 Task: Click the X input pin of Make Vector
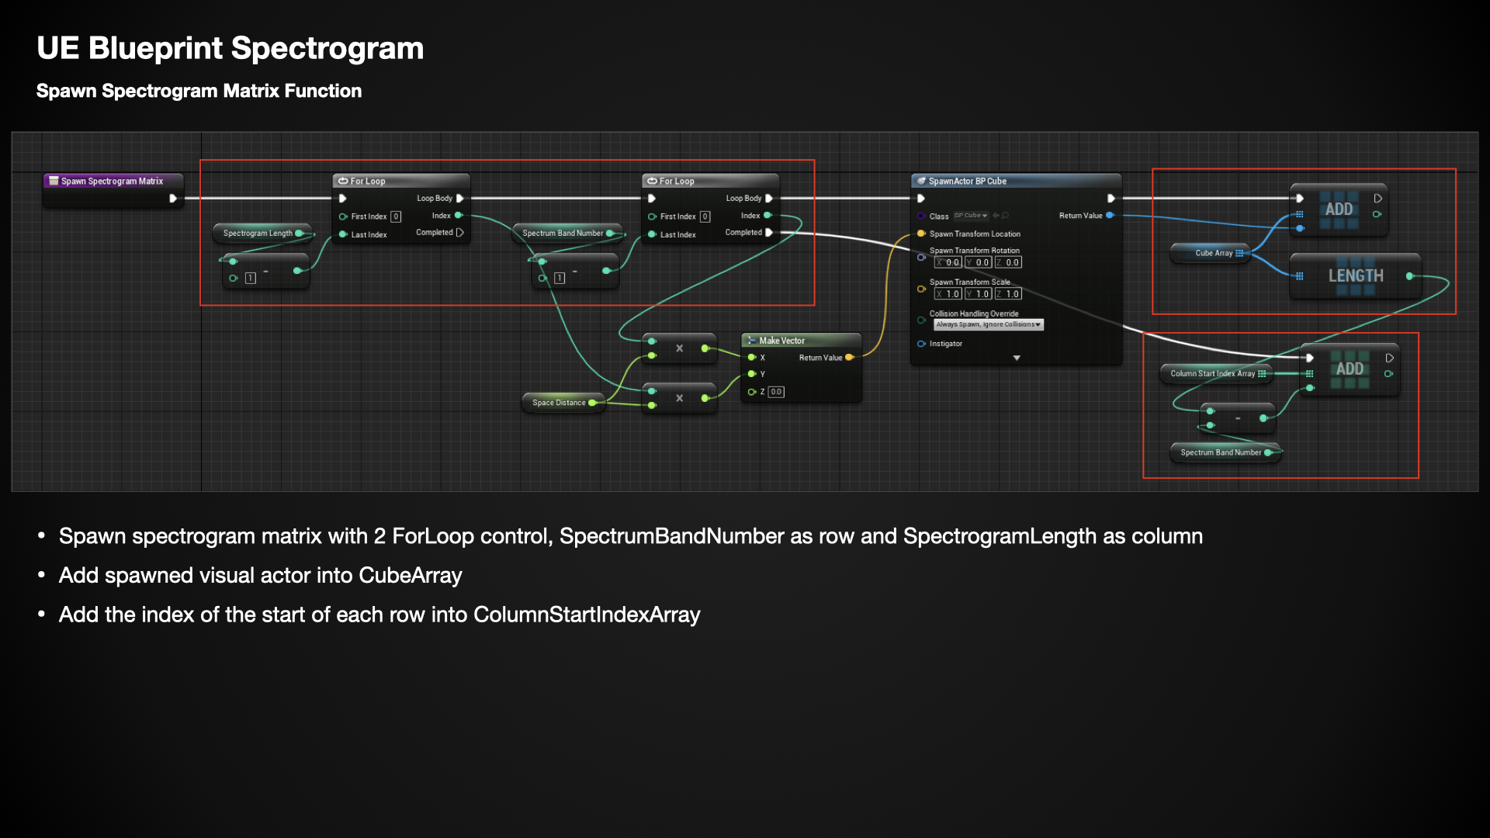pyautogui.click(x=751, y=358)
